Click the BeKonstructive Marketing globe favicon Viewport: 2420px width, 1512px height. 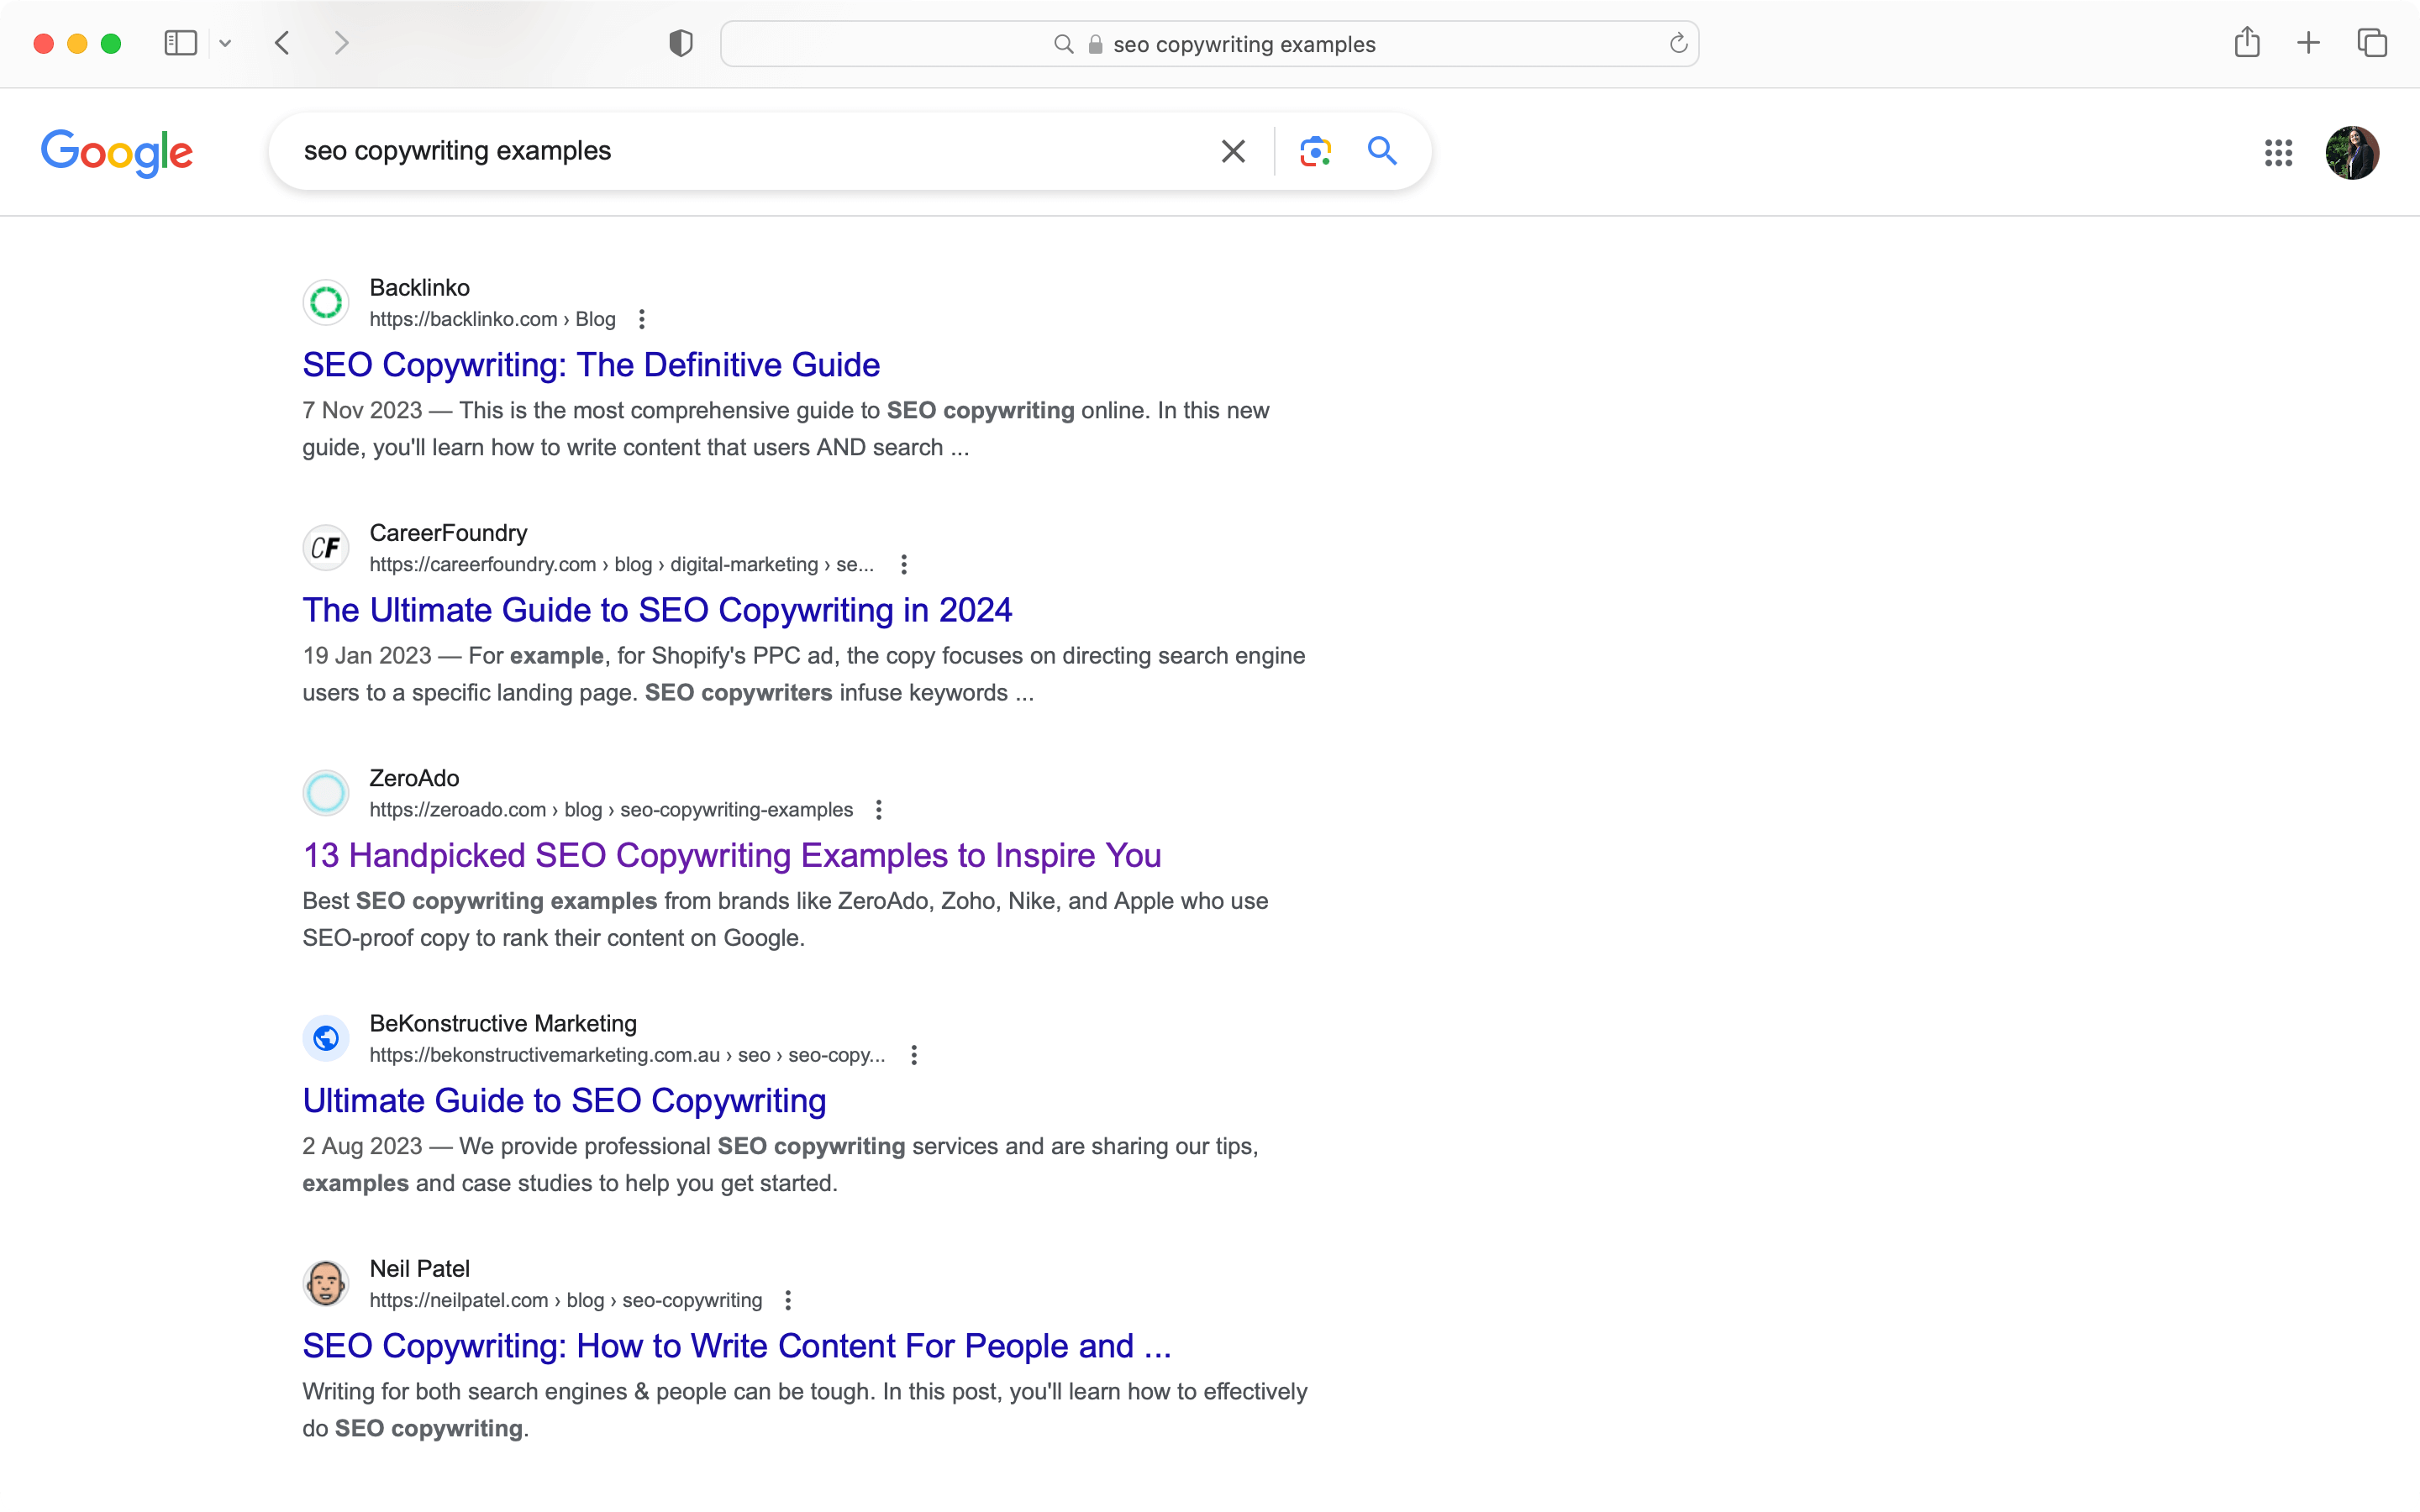[326, 1038]
